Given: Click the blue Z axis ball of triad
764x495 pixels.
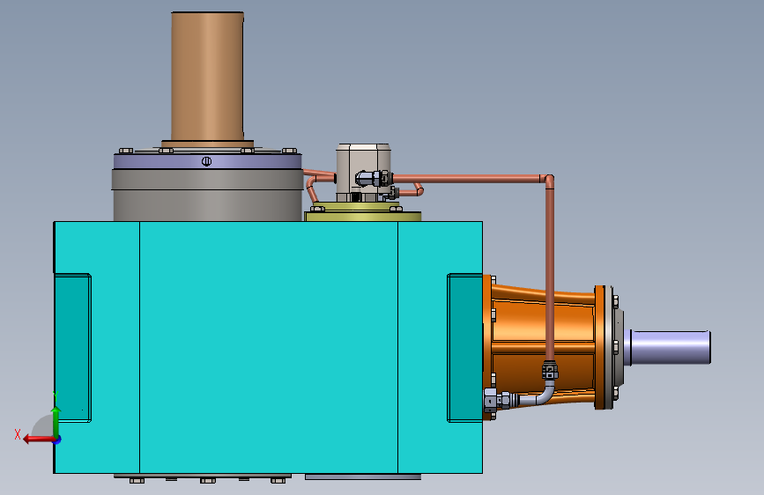Looking at the screenshot, I should pyautogui.click(x=57, y=440).
